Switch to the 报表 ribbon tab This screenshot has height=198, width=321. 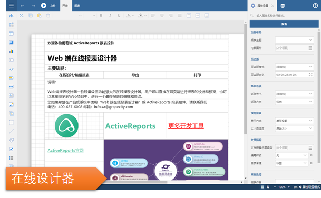tap(77, 6)
